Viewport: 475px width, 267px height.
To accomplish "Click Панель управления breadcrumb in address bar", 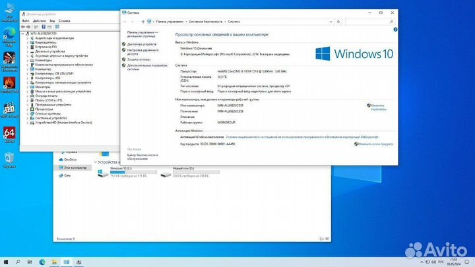I will click(x=170, y=22).
